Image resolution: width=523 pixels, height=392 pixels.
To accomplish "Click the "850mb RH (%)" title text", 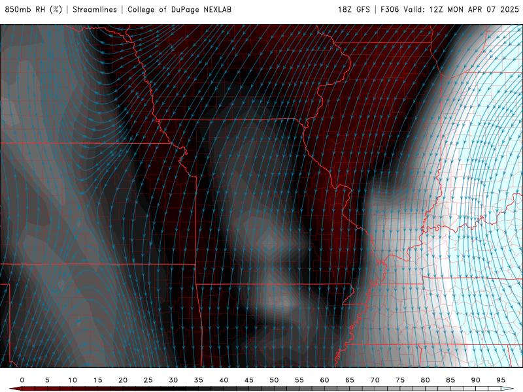I will (33, 9).
